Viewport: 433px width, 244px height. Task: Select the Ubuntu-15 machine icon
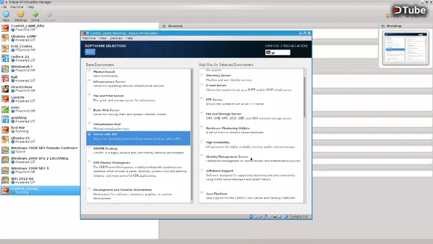(x=5, y=140)
